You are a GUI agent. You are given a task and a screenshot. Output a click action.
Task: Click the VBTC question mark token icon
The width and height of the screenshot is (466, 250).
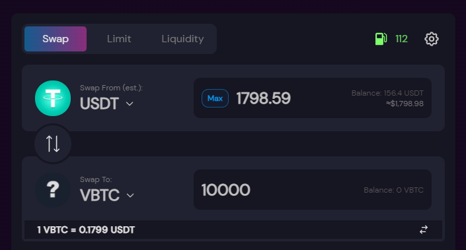coord(53,190)
